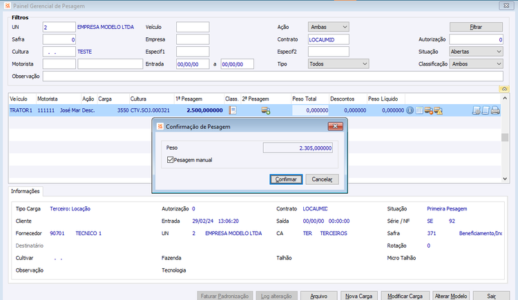Click the 1ª Pesagem column header

coord(199,99)
